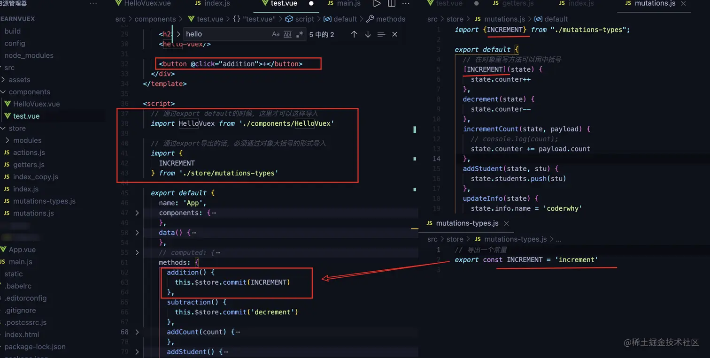Open the .babelrc file
The width and height of the screenshot is (710, 358).
tap(18, 286)
